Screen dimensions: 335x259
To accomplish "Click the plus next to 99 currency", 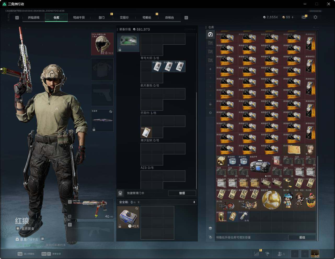I will [x=292, y=17].
